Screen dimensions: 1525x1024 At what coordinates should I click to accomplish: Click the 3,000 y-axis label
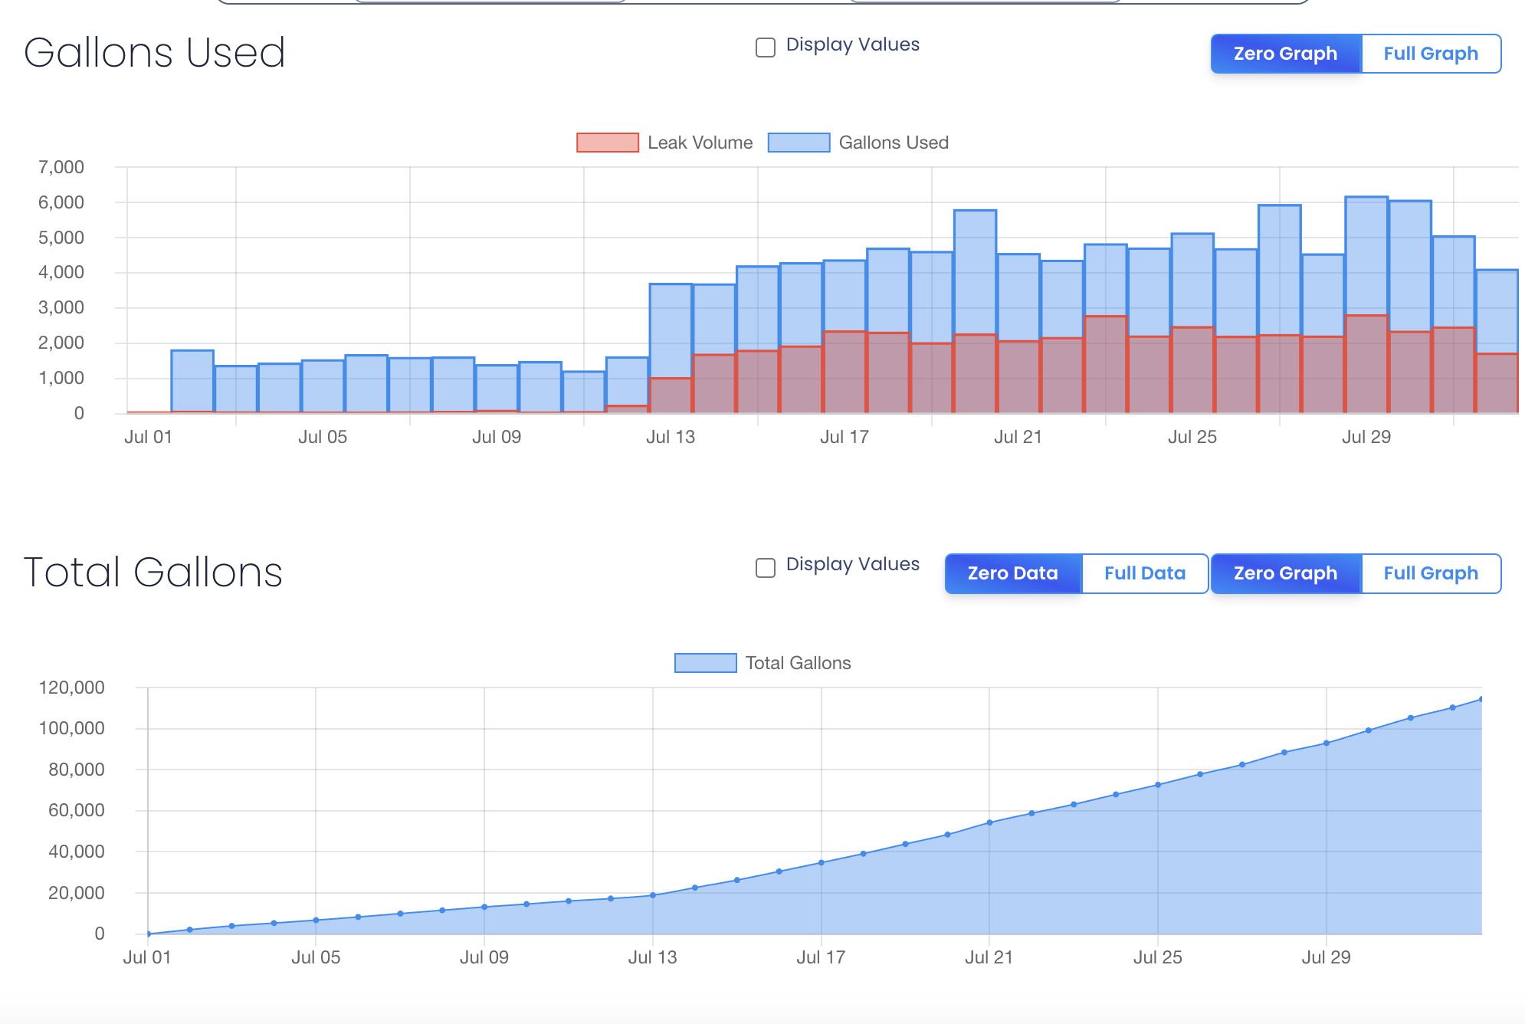tap(61, 307)
